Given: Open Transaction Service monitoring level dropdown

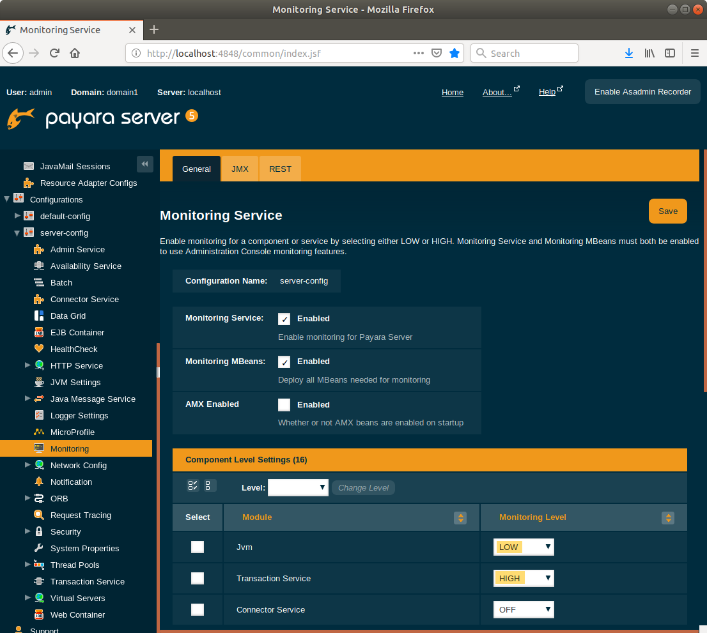Looking at the screenshot, I should (x=524, y=579).
